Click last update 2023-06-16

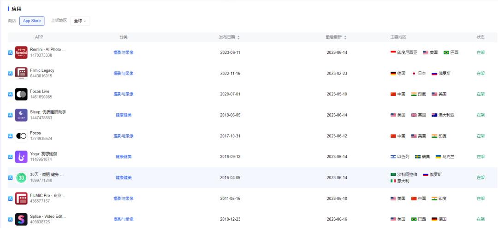(337, 219)
